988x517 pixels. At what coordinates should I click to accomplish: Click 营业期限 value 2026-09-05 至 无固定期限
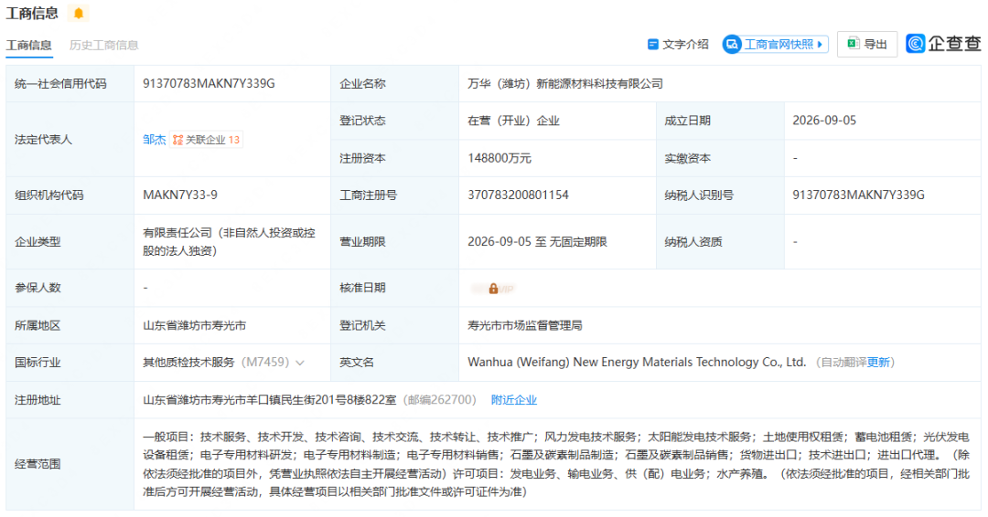click(x=538, y=241)
